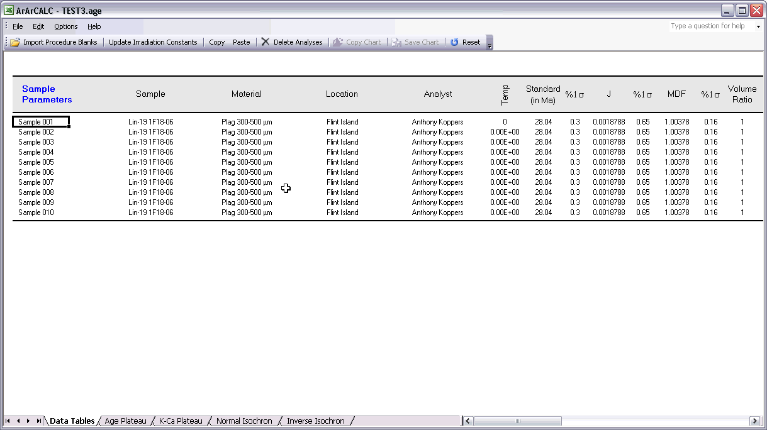767x430 pixels.
Task: Click the Reset arrow icon
Action: point(454,42)
